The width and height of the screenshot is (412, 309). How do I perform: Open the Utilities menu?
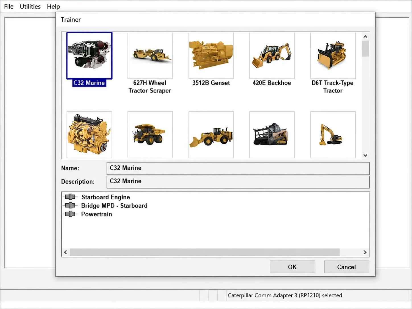(30, 7)
